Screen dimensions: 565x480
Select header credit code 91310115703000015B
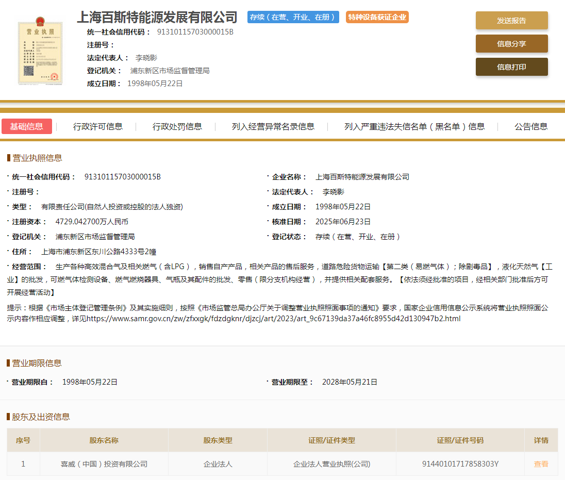195,32
